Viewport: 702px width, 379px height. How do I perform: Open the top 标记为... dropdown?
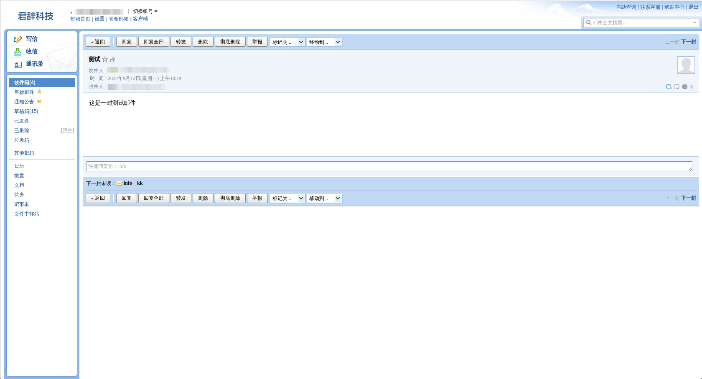coord(288,42)
